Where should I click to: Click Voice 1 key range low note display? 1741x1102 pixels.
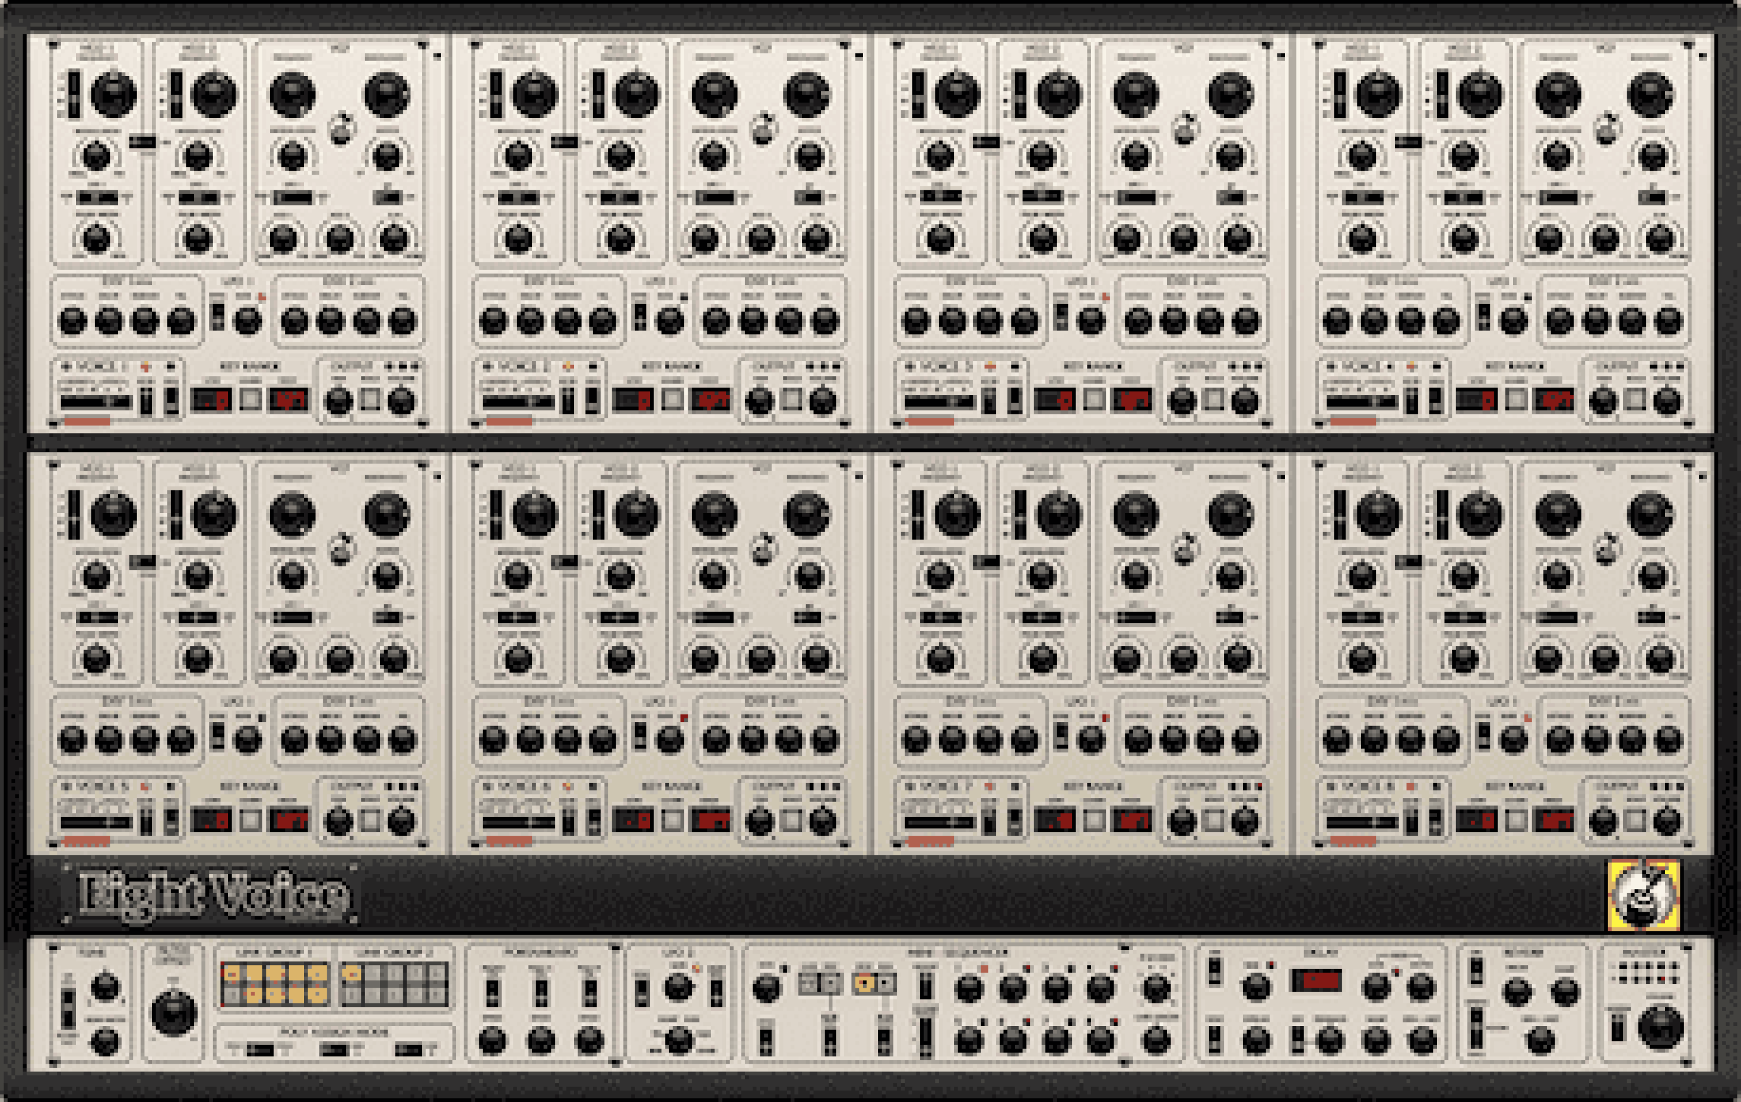tap(211, 399)
